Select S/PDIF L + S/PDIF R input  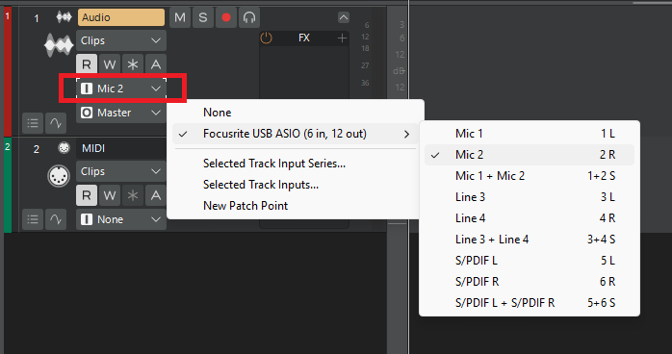click(x=530, y=303)
